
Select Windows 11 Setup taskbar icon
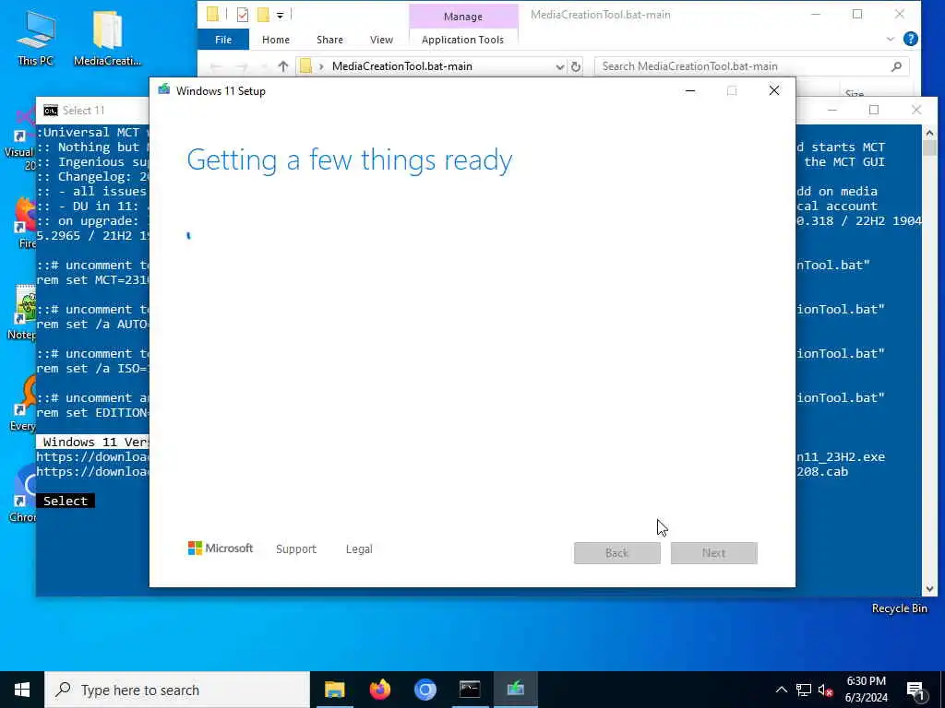coord(515,690)
